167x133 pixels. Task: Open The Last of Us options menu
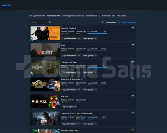[x=133, y=113]
